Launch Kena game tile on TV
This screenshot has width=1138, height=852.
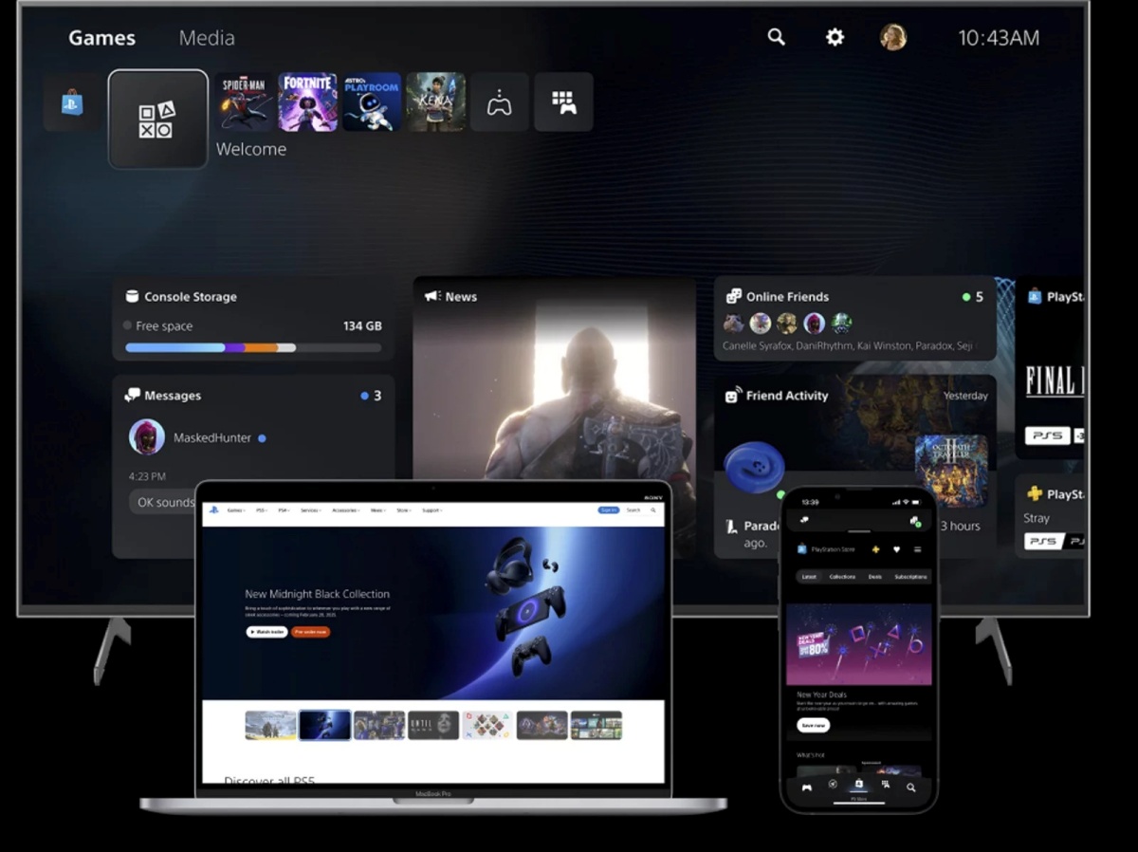click(436, 102)
